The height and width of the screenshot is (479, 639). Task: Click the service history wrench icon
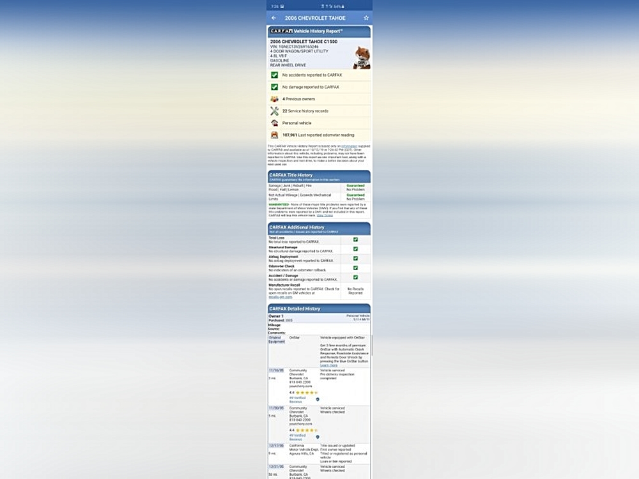point(274,111)
